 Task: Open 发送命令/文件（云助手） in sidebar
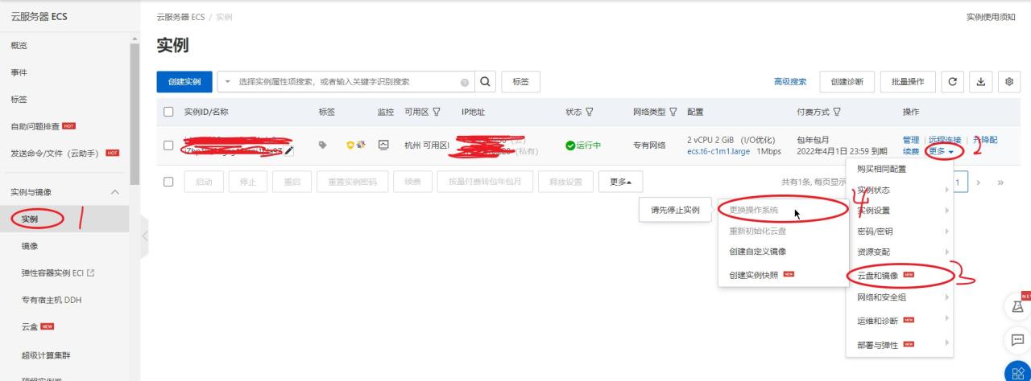(56, 153)
